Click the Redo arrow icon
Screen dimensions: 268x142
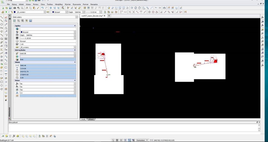point(46,8)
